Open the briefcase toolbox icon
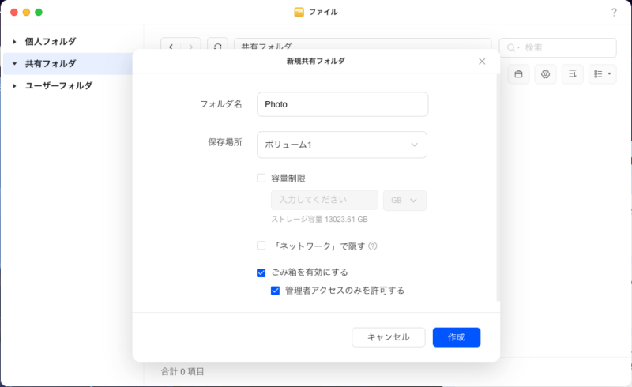Viewport: 632px width, 387px height. pyautogui.click(x=518, y=74)
